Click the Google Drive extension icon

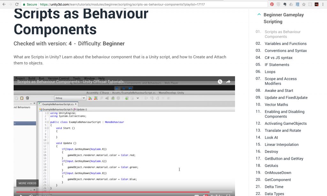pyautogui.click(x=291, y=4)
